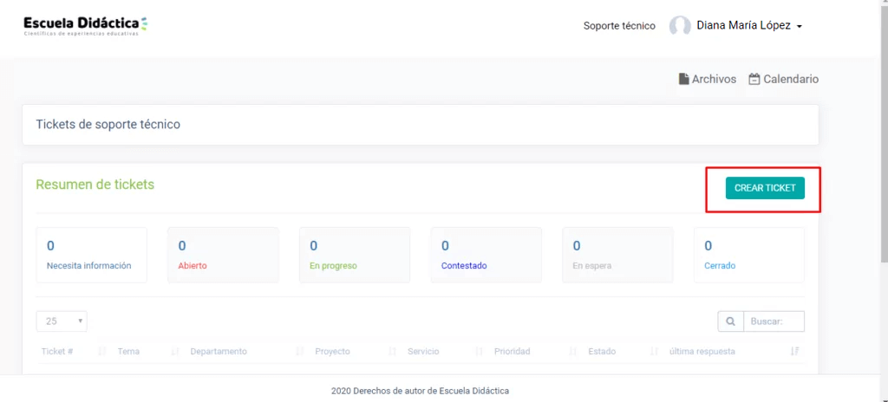Expand the Diana María López user dropdown
This screenshot has width=888, height=402.
tap(748, 26)
